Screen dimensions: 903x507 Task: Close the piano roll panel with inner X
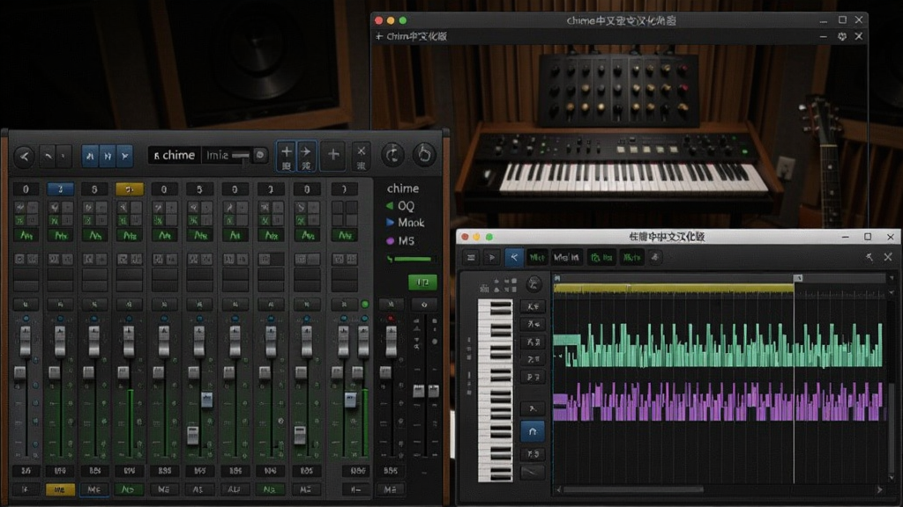(888, 257)
